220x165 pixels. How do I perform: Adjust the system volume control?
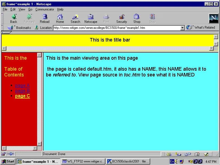coord(176,161)
